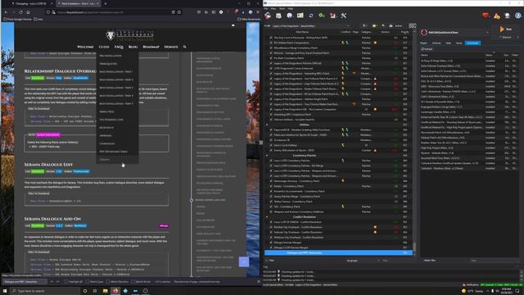The height and width of the screenshot is (295, 524).
Task: Open the Donate link in site navigation
Action: point(171,47)
